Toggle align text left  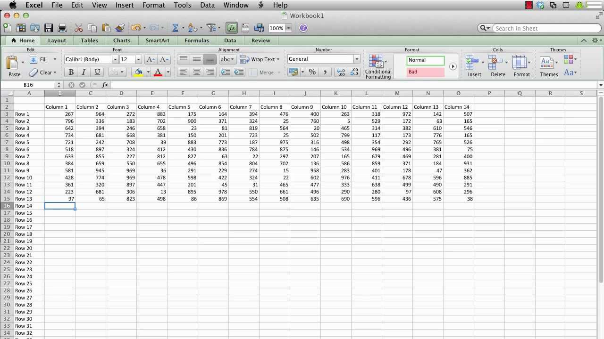click(184, 72)
